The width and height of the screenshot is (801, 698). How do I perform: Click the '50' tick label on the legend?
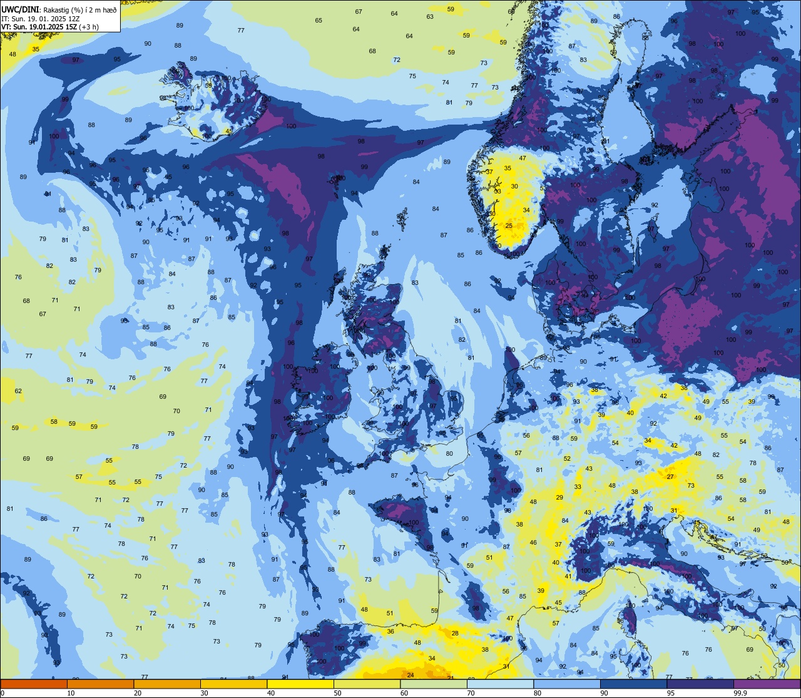[x=337, y=693]
